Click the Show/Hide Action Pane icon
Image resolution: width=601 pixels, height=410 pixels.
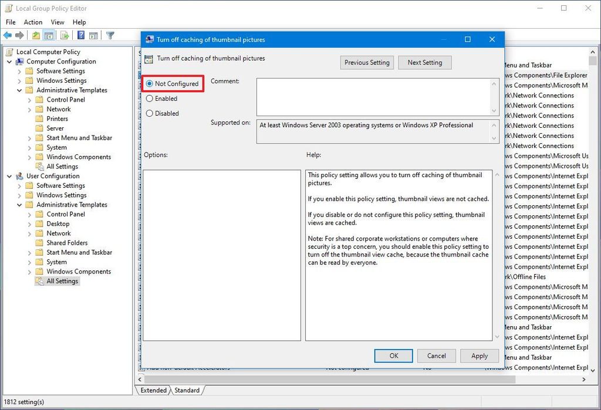[x=93, y=35]
